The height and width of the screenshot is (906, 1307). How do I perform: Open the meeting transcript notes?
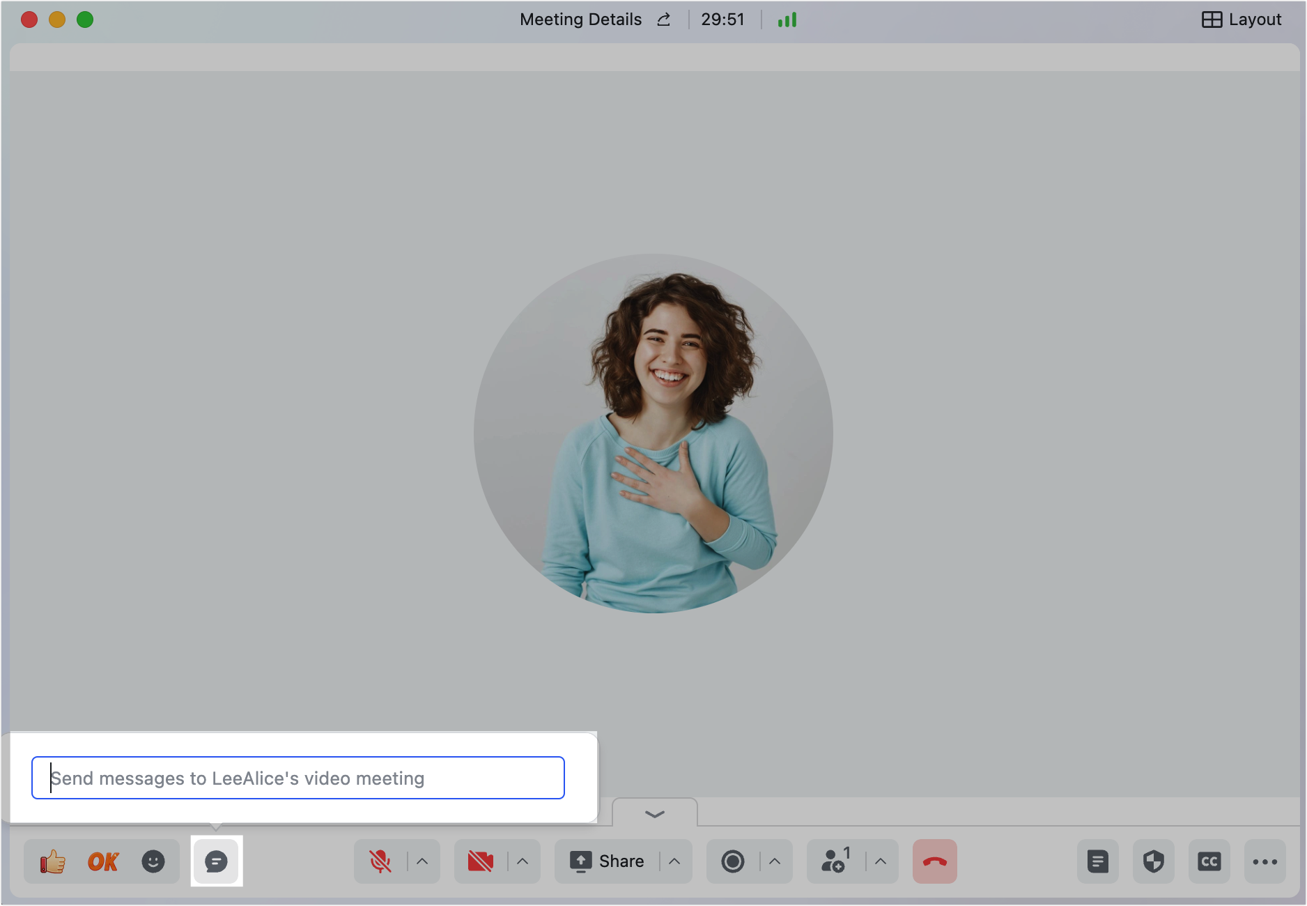tap(1098, 861)
